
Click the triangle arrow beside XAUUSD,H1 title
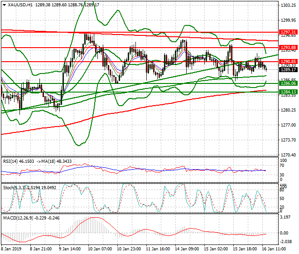tap(4, 5)
